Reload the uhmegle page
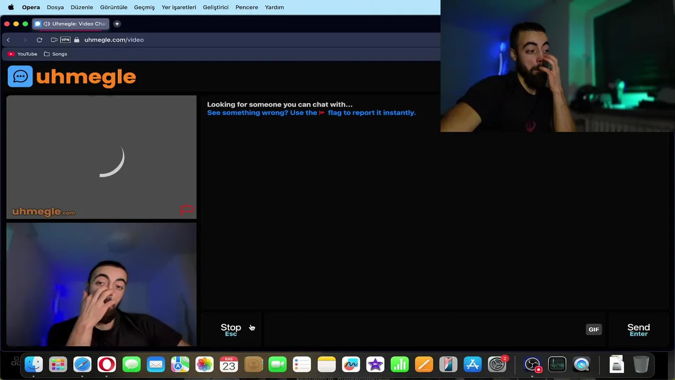 tap(39, 40)
